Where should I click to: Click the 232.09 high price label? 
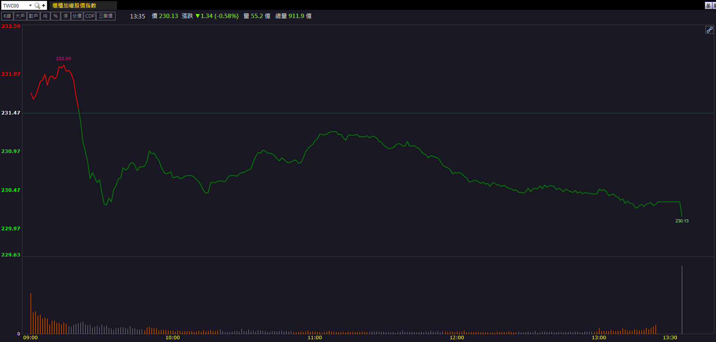coord(64,58)
